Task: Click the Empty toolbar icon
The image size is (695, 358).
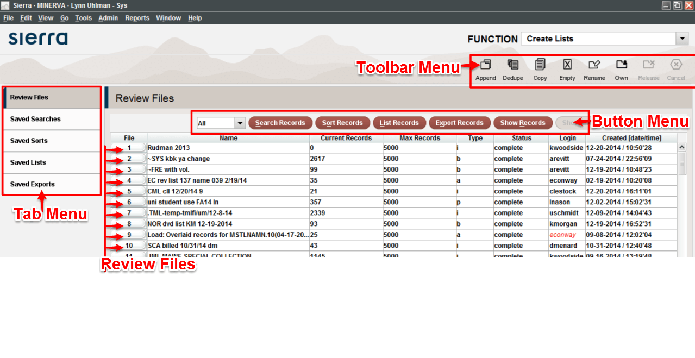Action: [x=567, y=70]
